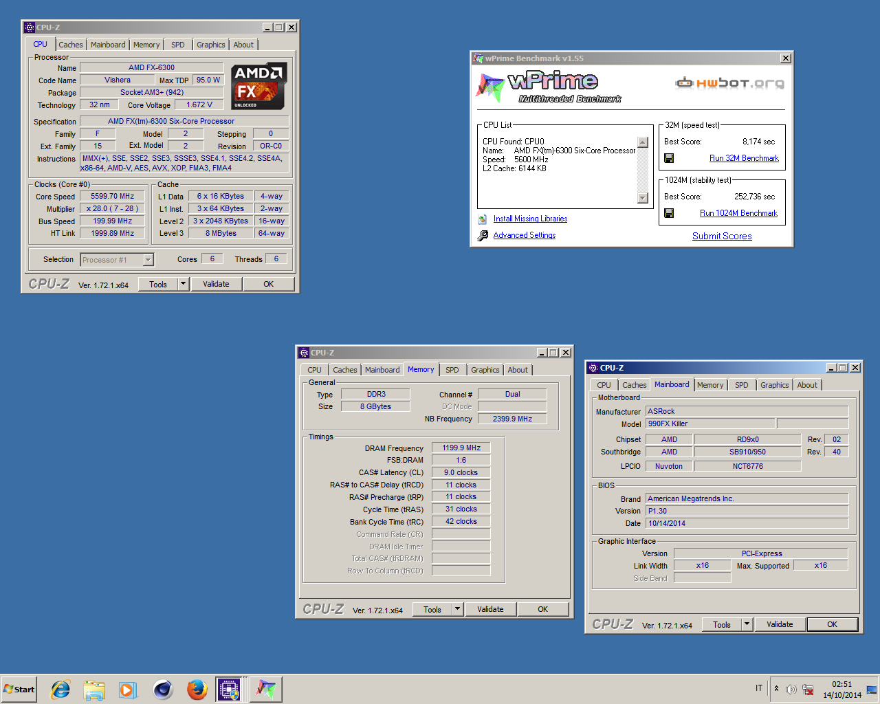
Task: Switch to wPrime taskbar icon
Action: point(265,689)
